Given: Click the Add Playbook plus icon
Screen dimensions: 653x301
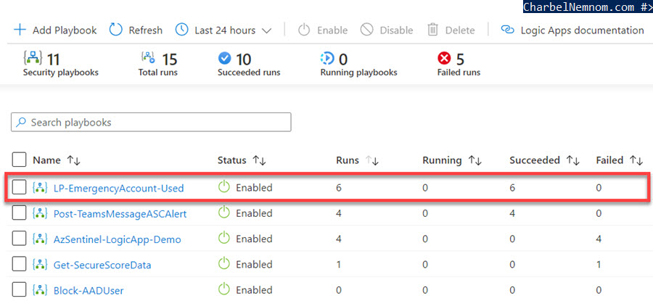Looking at the screenshot, I should (x=20, y=30).
